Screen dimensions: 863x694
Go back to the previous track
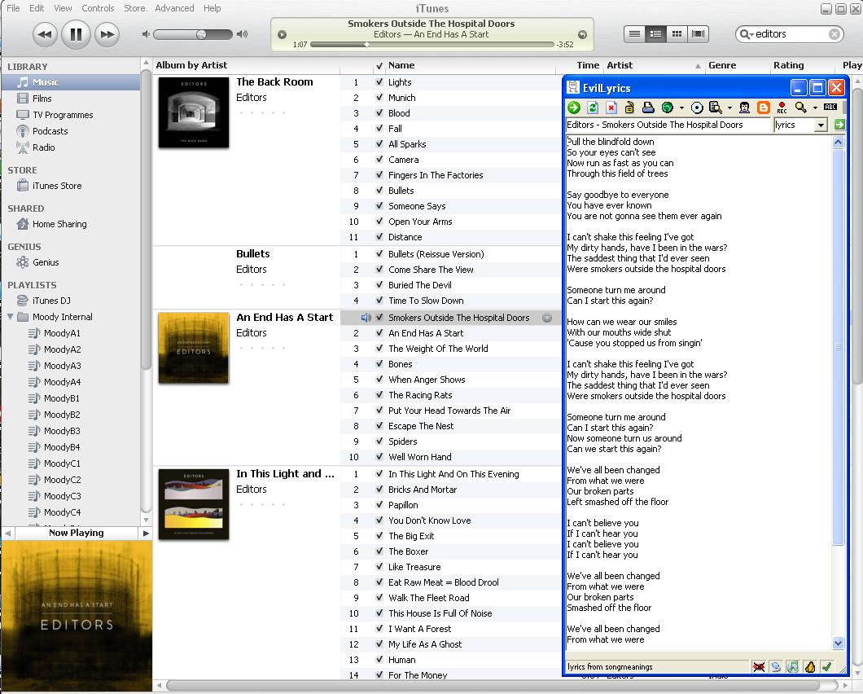coord(45,35)
